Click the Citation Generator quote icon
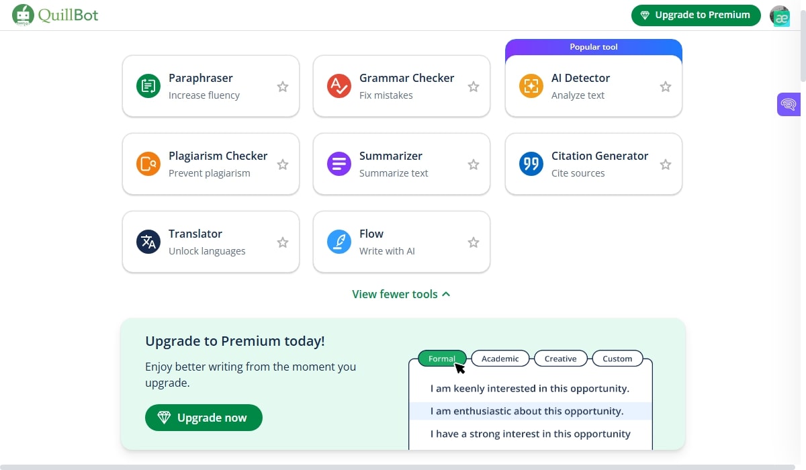The height and width of the screenshot is (470, 806). pyautogui.click(x=531, y=164)
